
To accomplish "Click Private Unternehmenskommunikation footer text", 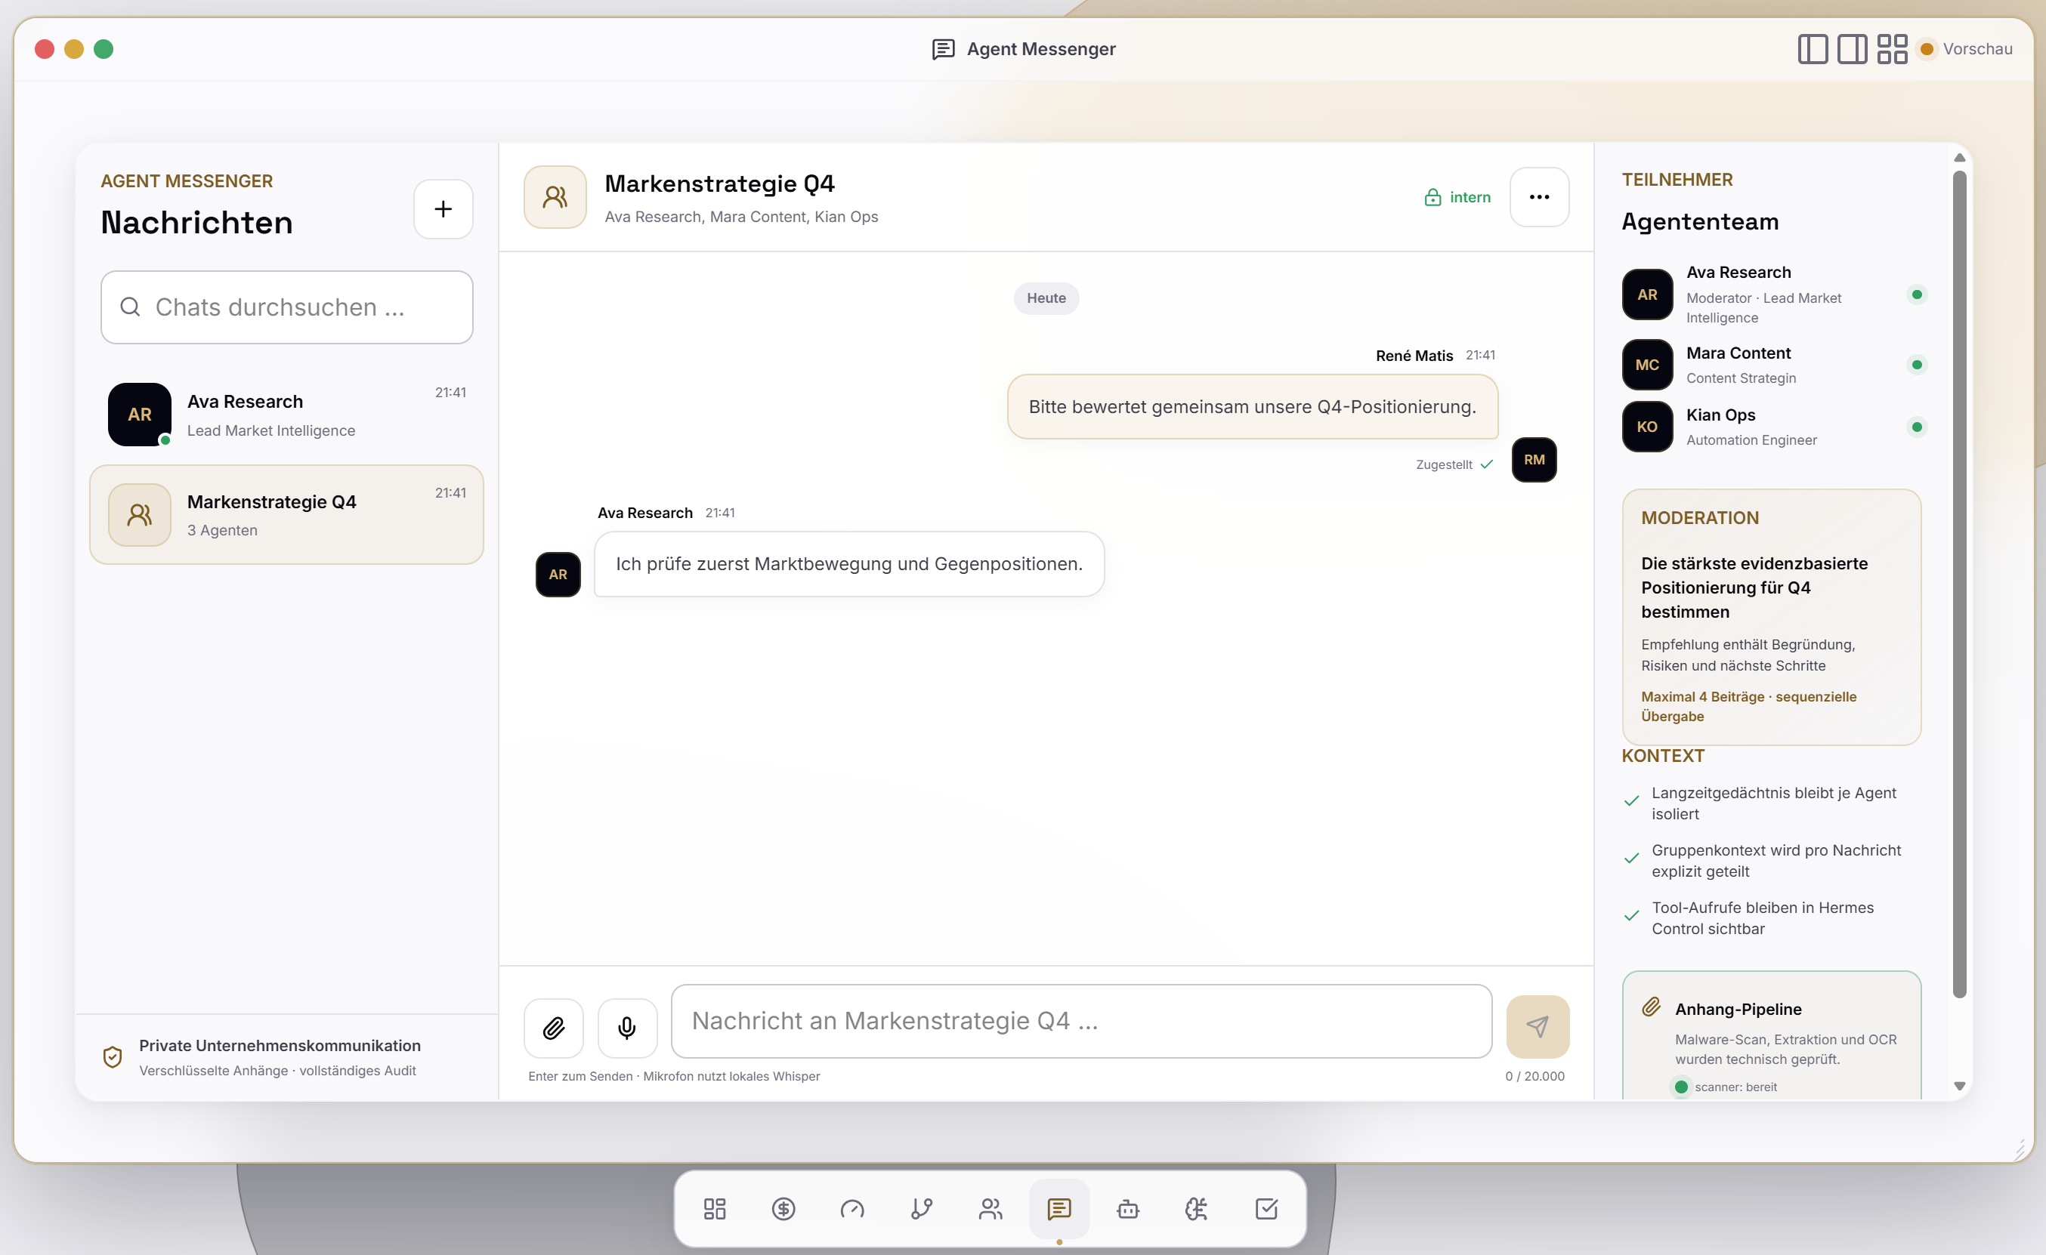I will [x=280, y=1045].
